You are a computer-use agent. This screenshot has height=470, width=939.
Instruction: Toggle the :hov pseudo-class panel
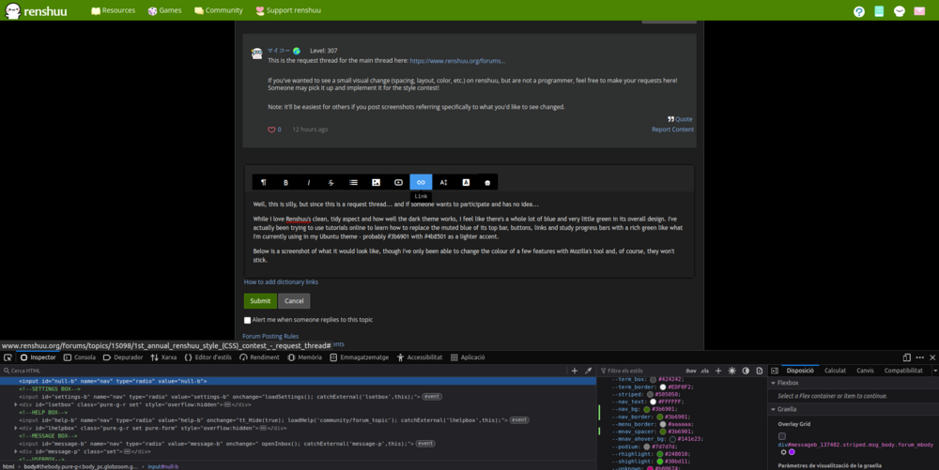tap(691, 371)
